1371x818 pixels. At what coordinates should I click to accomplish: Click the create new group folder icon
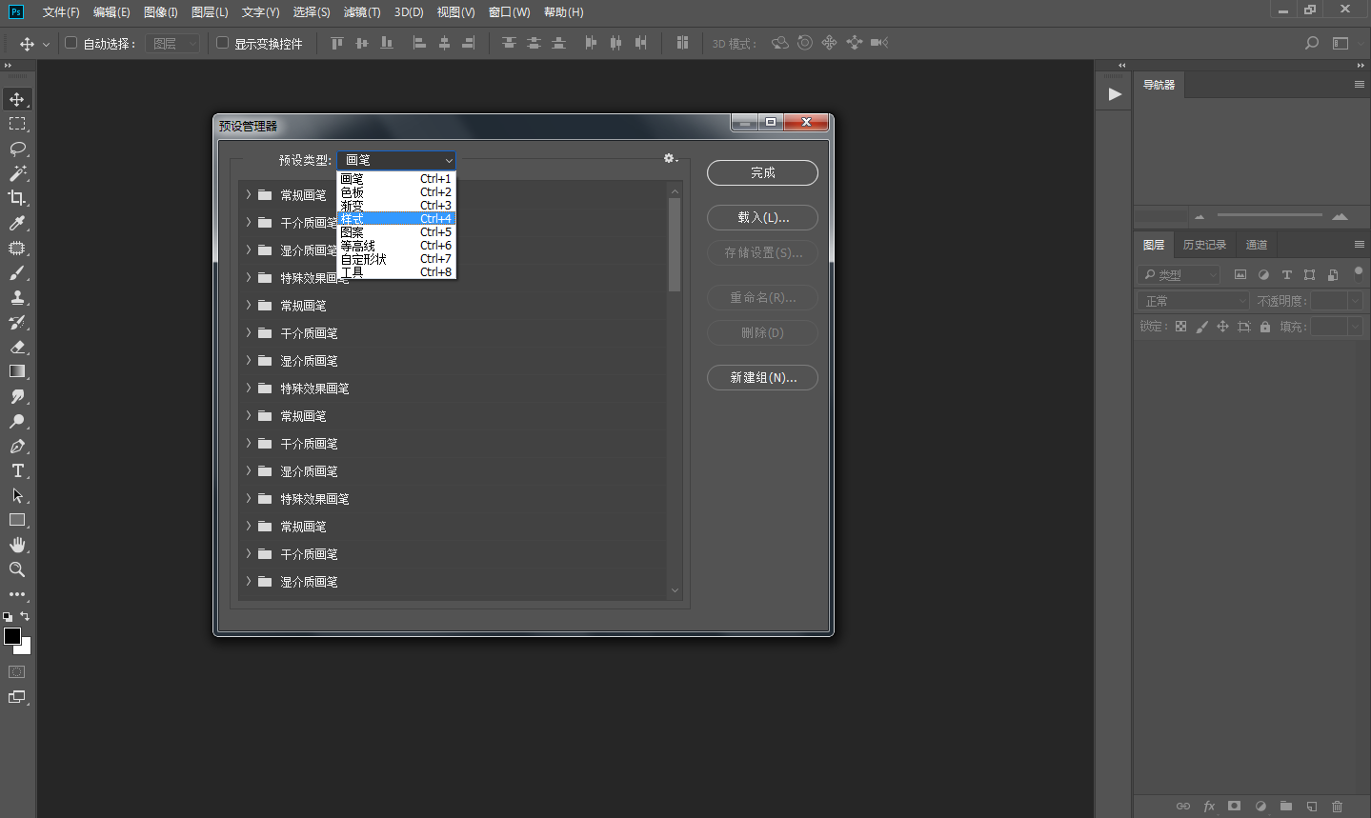click(1286, 806)
